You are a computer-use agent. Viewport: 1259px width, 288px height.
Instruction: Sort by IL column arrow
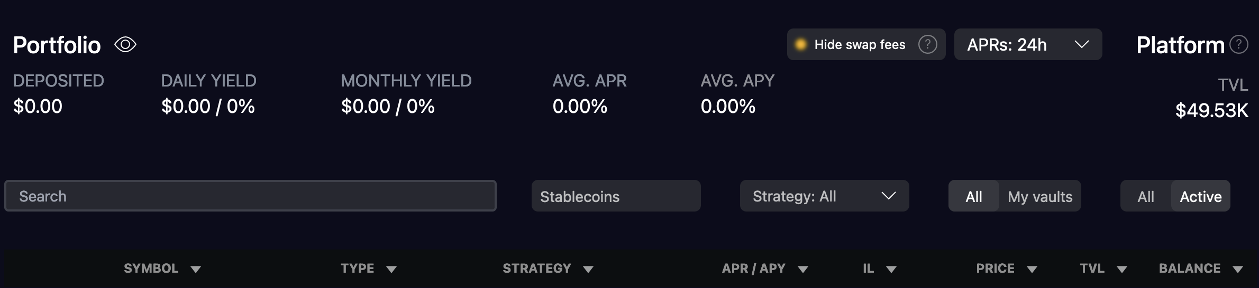coord(891,270)
